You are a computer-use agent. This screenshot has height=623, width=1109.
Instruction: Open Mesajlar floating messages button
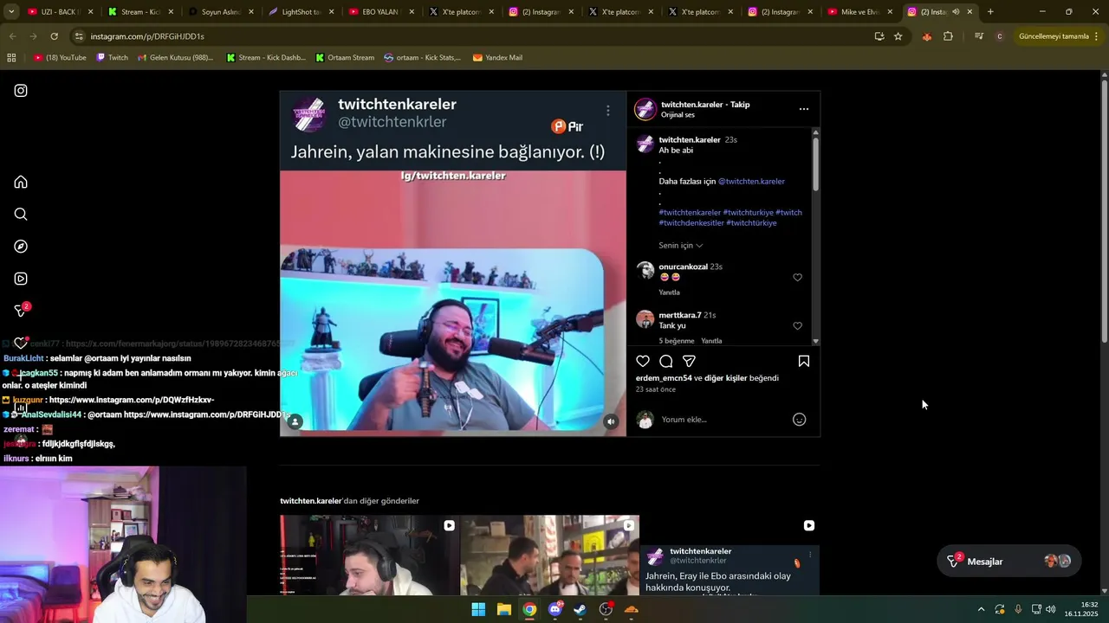(1009, 562)
